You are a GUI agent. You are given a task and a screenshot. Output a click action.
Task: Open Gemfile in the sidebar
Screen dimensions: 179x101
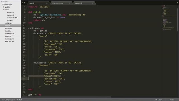coord(8,31)
